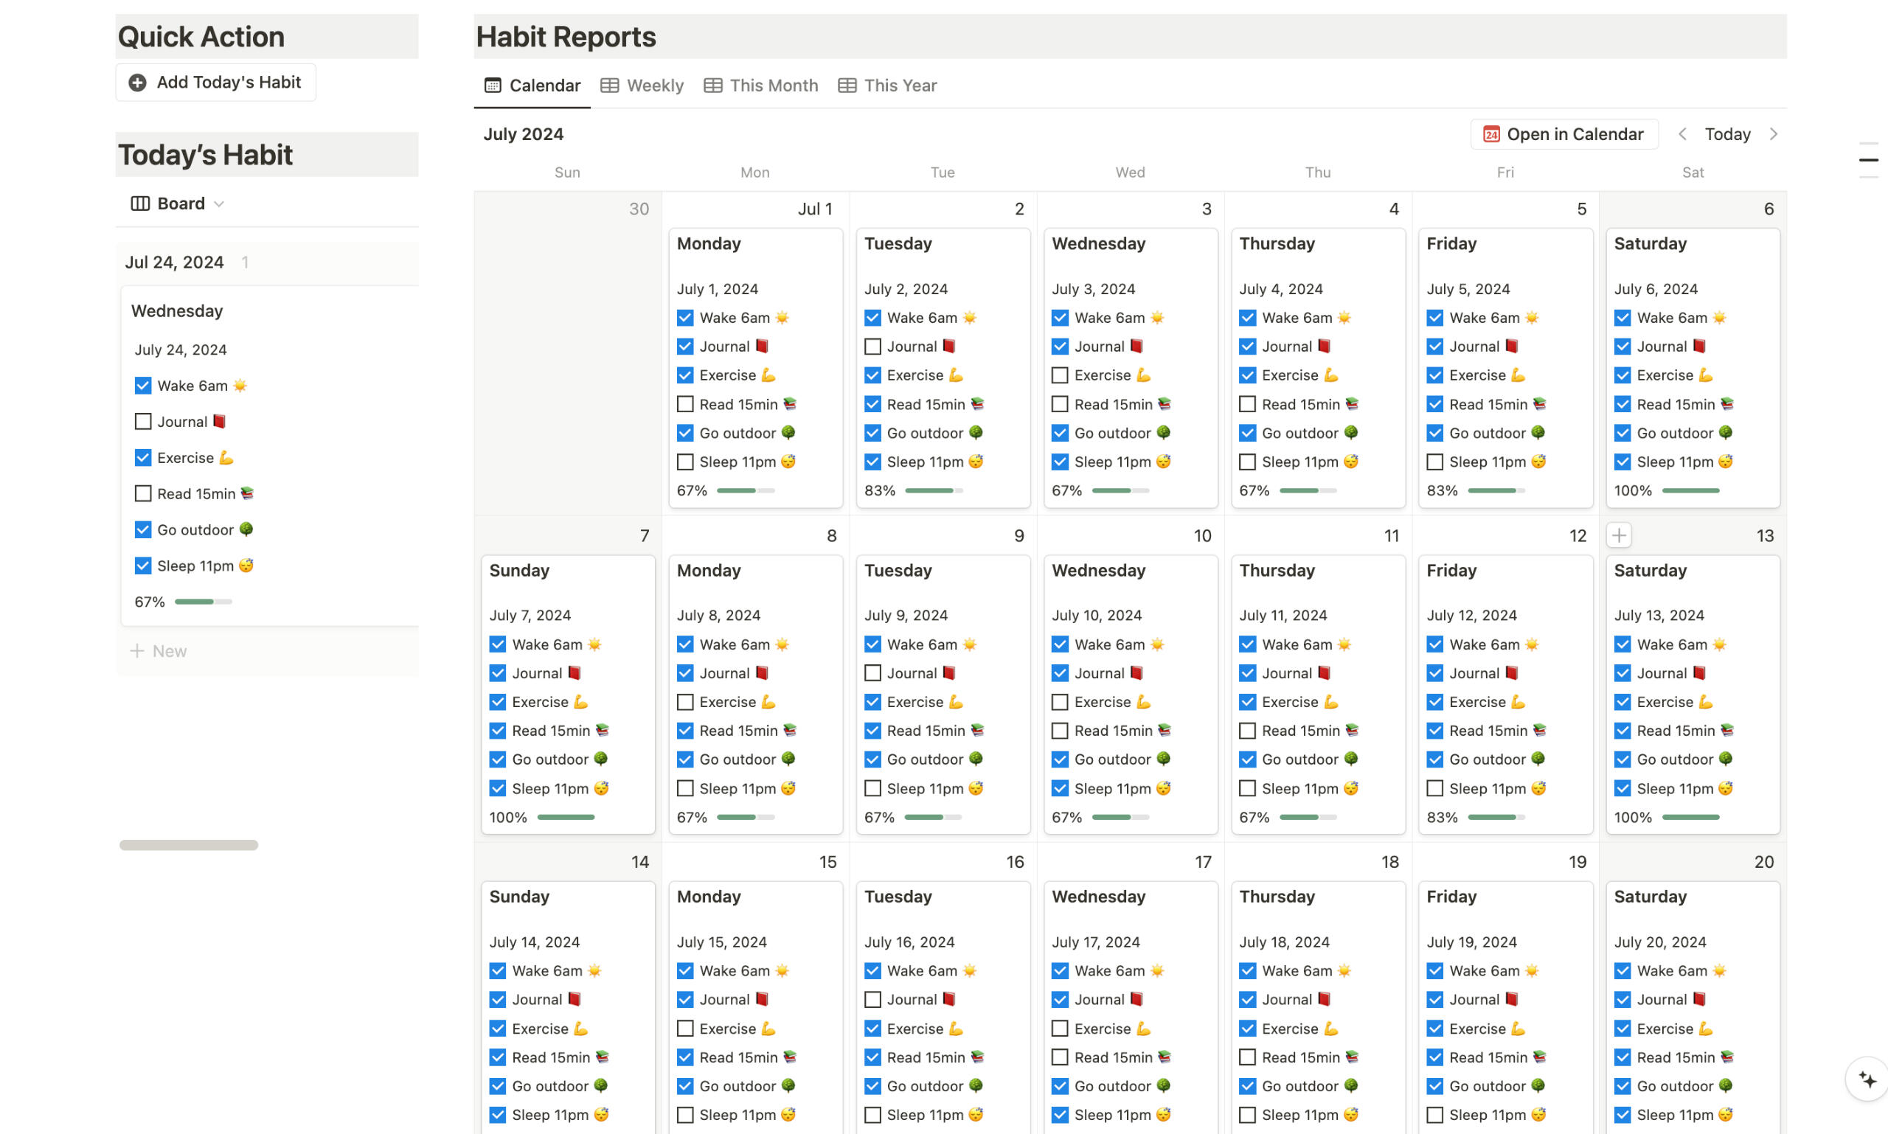This screenshot has height=1134, width=1888.
Task: Click New to add a board card
Action: coord(159,651)
